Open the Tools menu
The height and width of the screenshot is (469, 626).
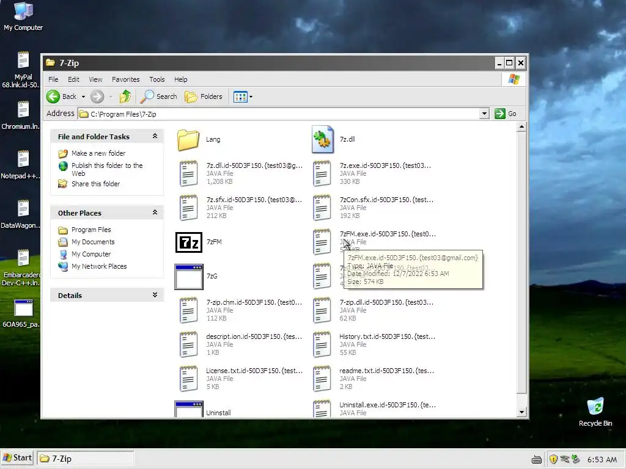pyautogui.click(x=157, y=79)
